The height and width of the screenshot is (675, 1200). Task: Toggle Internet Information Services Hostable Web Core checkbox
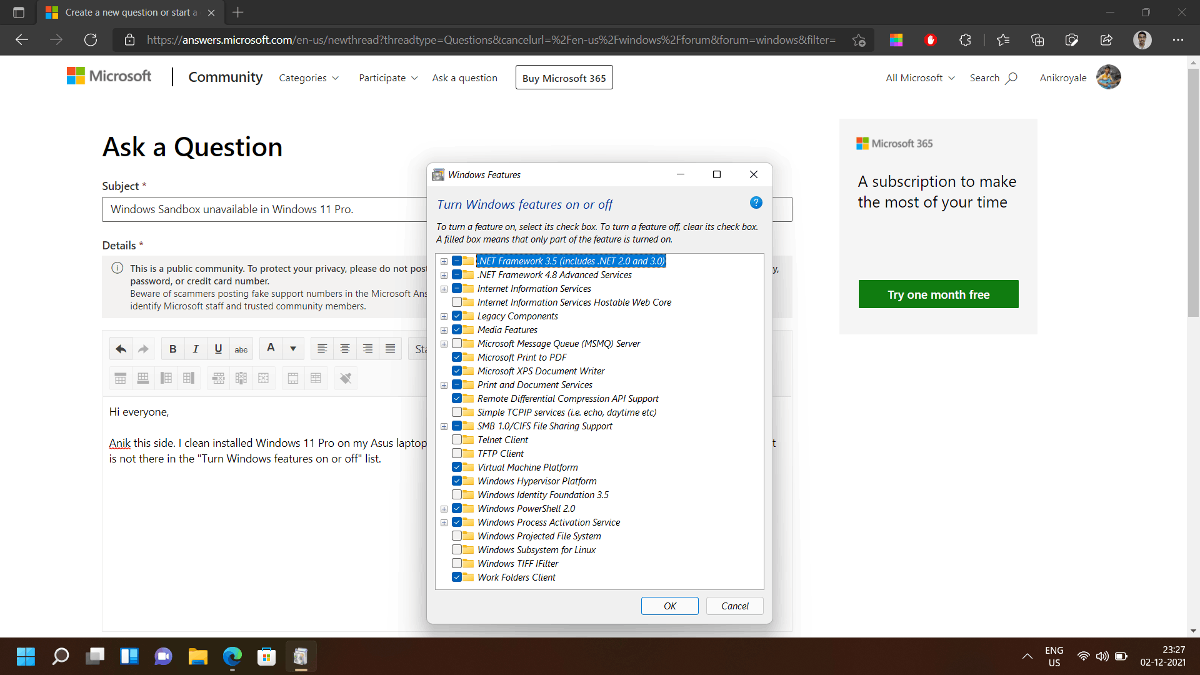[x=457, y=302]
